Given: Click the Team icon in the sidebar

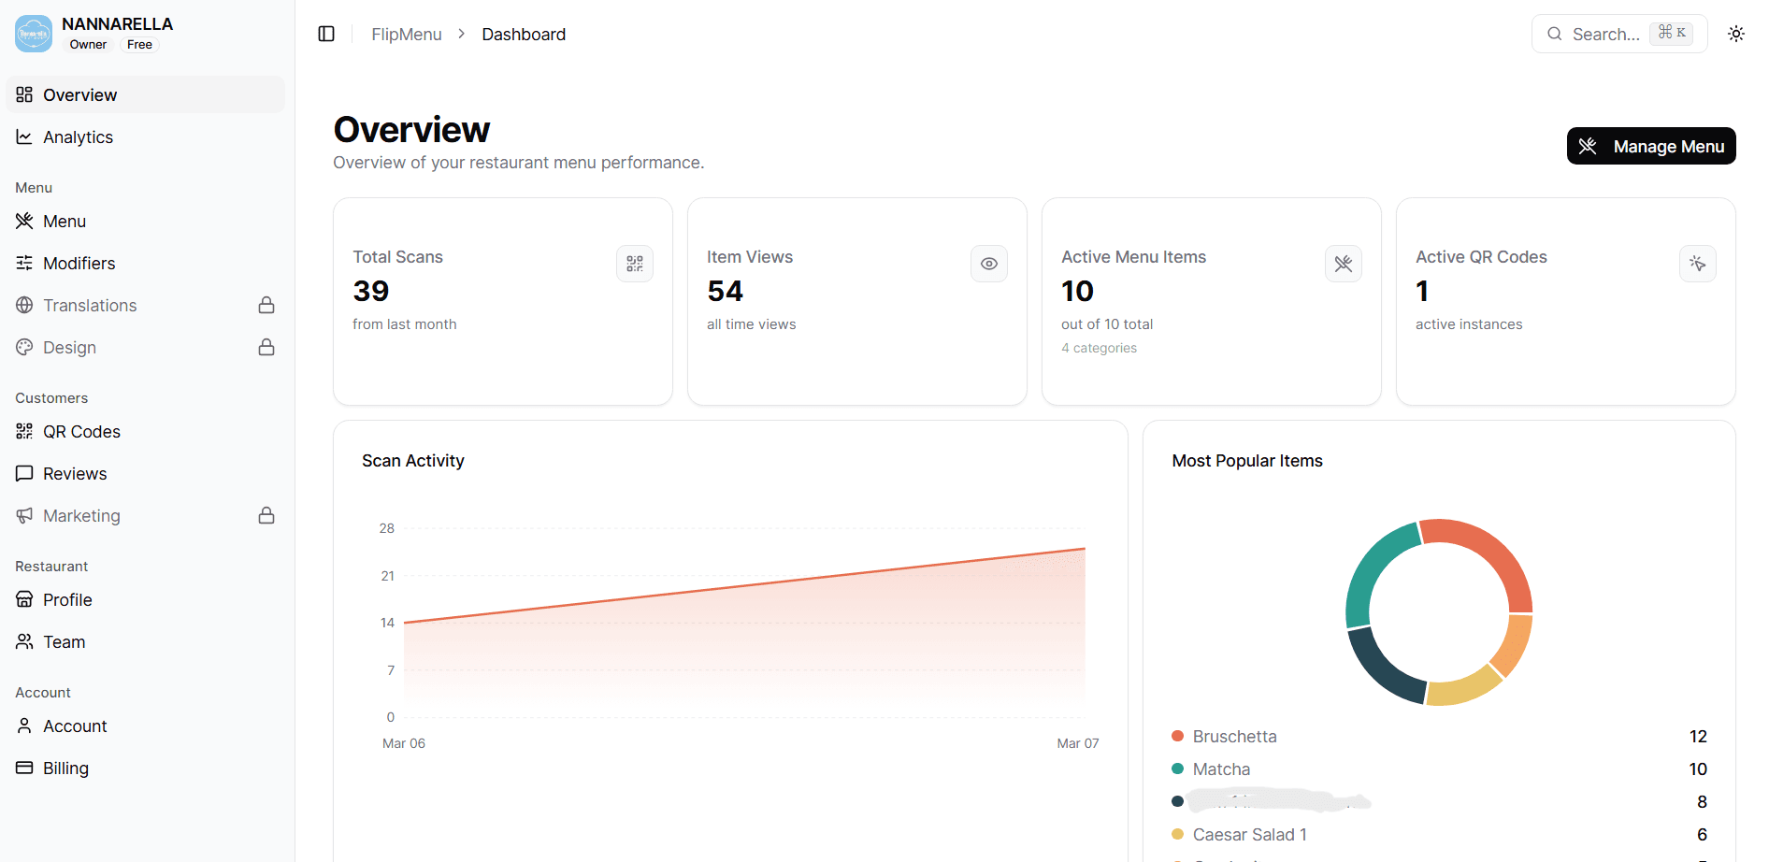Looking at the screenshot, I should (24, 641).
